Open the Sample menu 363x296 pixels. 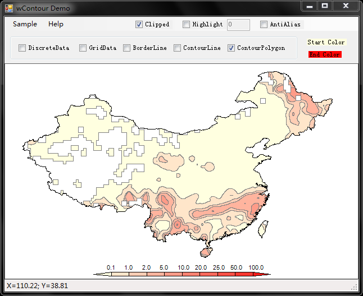click(x=25, y=24)
